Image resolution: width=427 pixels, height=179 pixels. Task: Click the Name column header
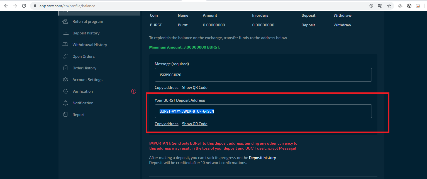[x=183, y=15]
